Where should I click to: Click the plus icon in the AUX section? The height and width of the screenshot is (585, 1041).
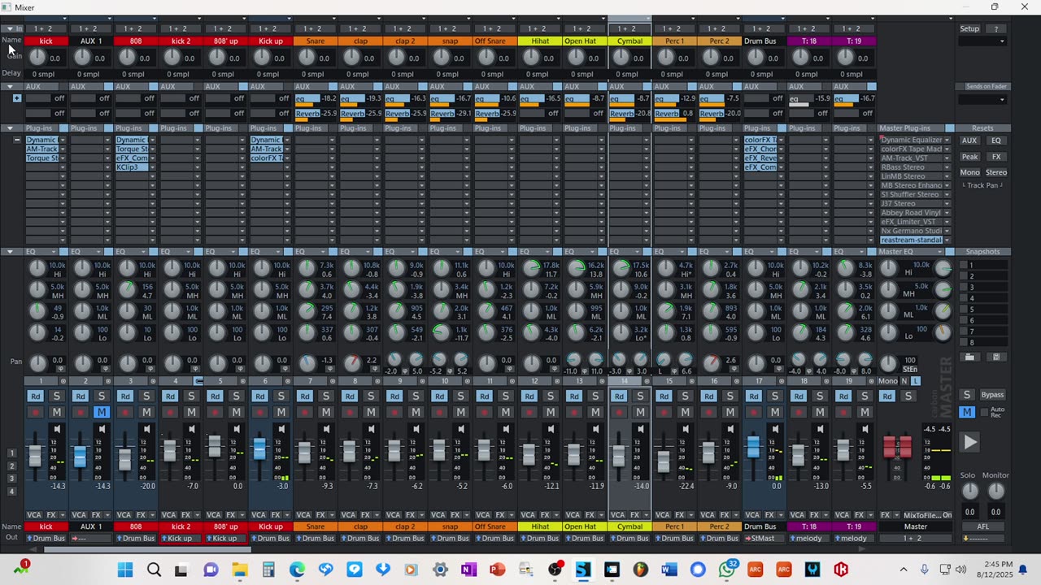(x=16, y=98)
